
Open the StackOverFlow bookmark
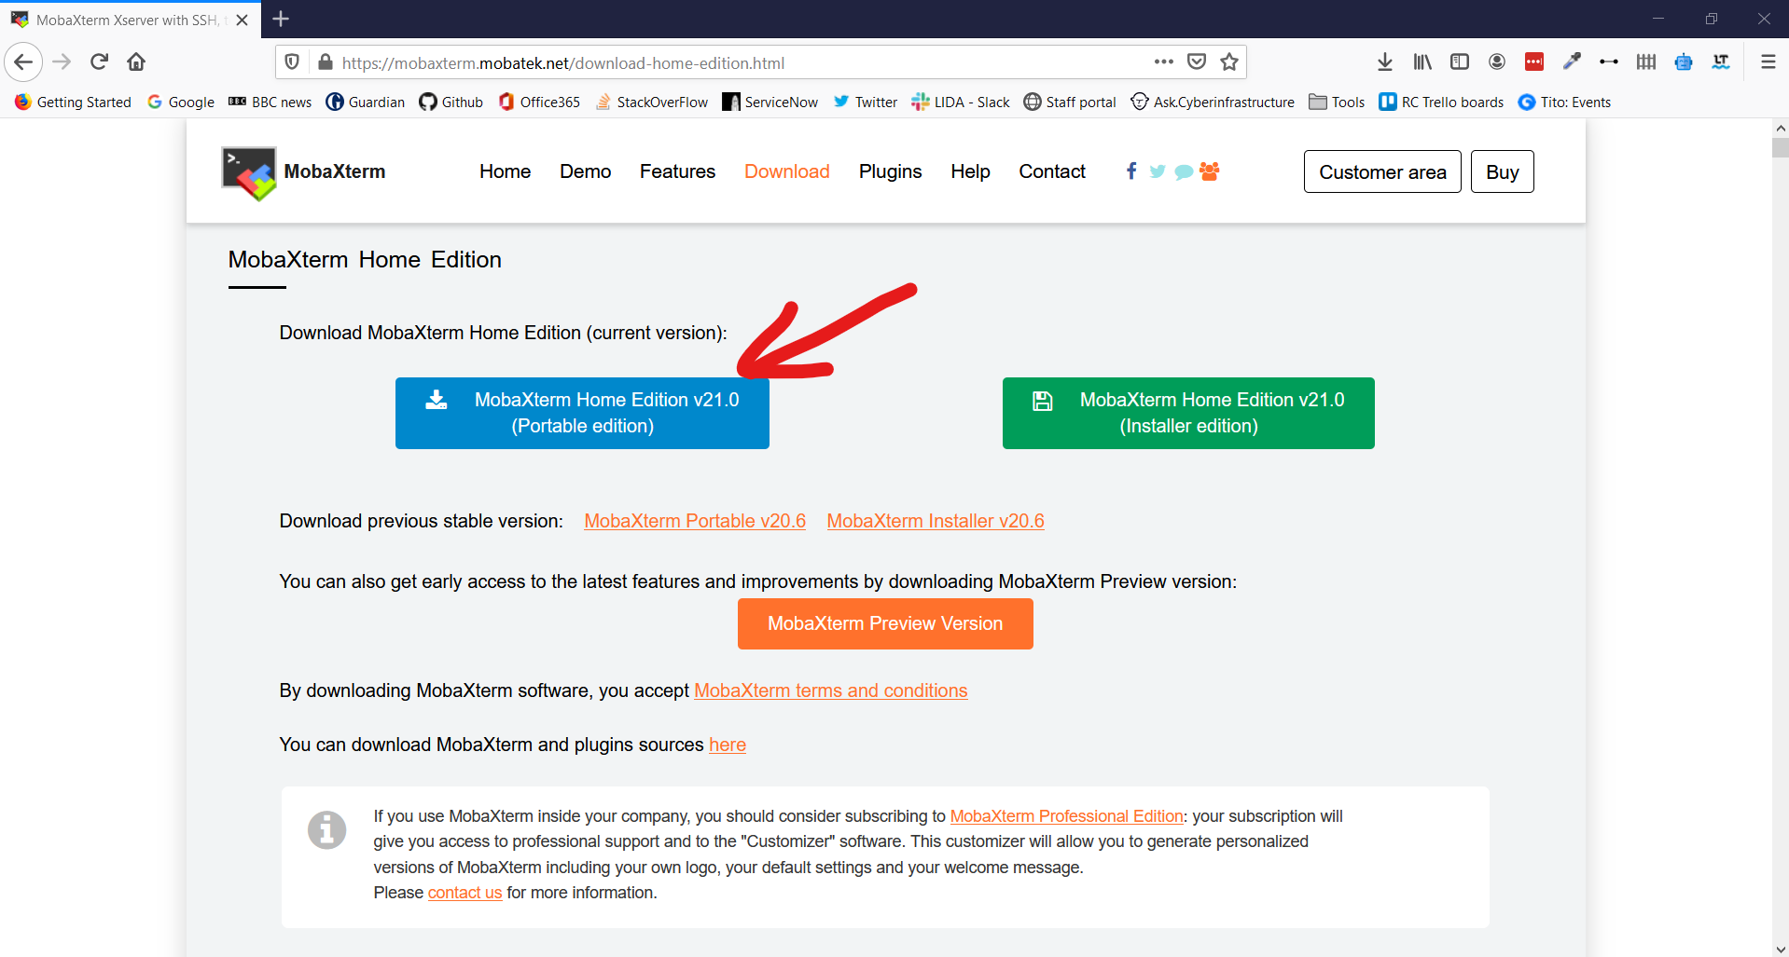[x=651, y=103]
